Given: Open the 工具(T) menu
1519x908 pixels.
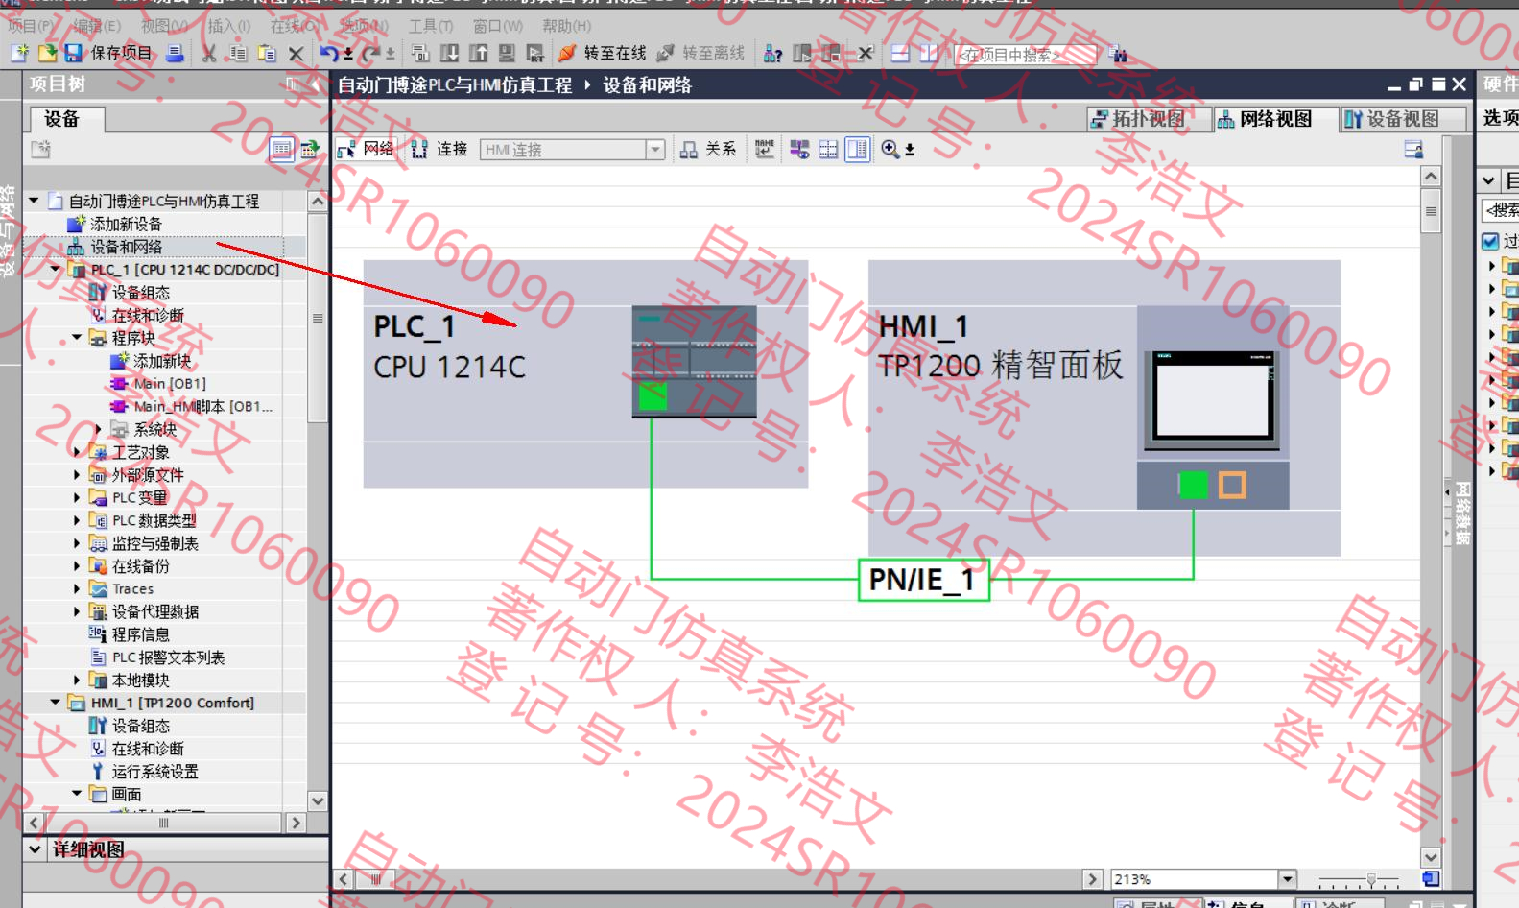Looking at the screenshot, I should [431, 26].
